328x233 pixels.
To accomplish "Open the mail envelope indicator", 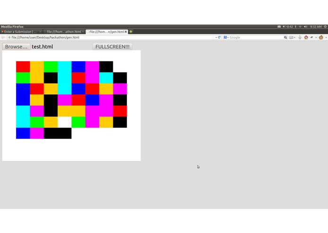I will (x=279, y=27).
